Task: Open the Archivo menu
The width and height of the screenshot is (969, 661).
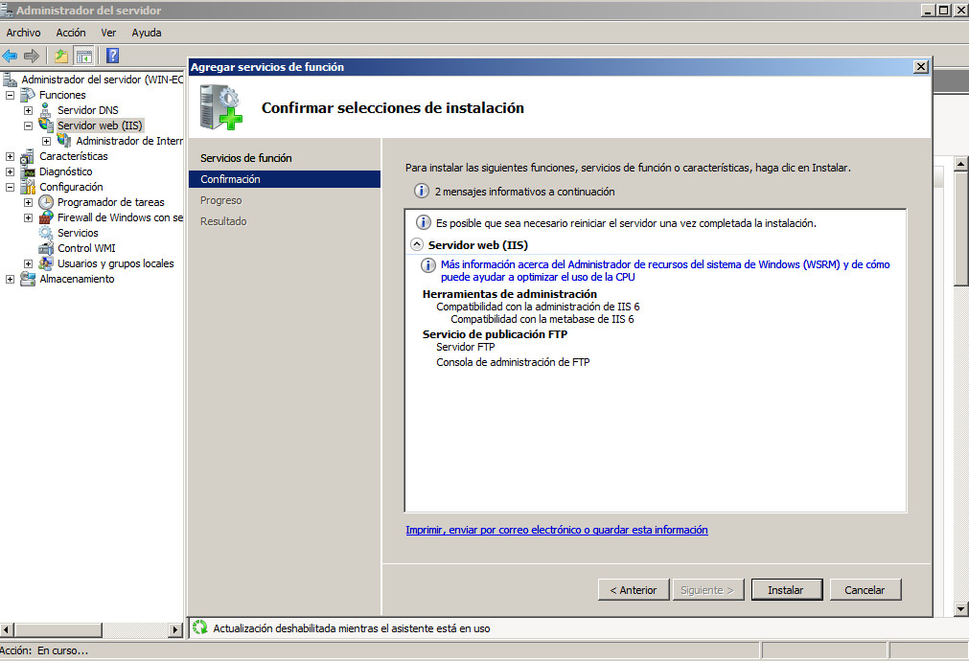Action: coord(23,33)
